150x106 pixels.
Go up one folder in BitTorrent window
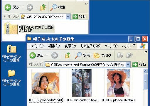[x=43, y=7]
